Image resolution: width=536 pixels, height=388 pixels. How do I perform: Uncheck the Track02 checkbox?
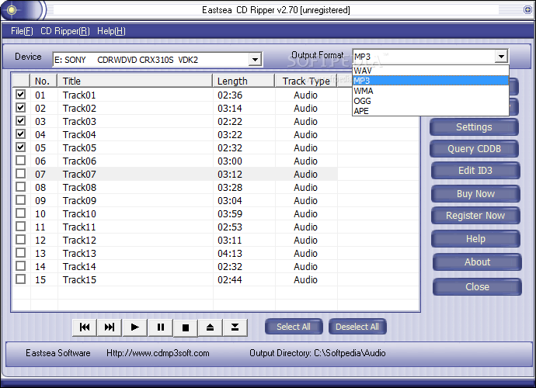coord(20,108)
